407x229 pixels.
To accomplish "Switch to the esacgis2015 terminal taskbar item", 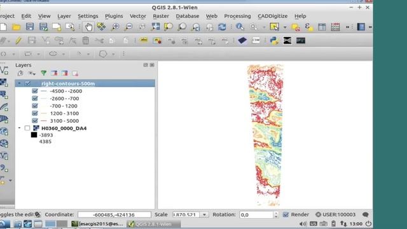I will click(x=97, y=224).
